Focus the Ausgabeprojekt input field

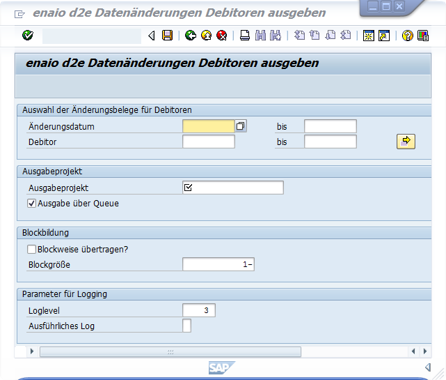[232, 188]
